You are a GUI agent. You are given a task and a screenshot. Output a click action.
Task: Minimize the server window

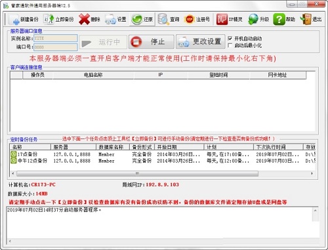(x=293, y=4)
